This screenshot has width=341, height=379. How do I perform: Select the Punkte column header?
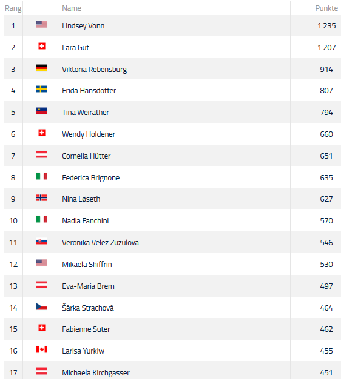(326, 8)
